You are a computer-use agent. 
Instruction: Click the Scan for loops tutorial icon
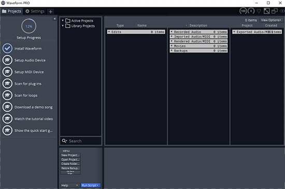tap(7, 95)
